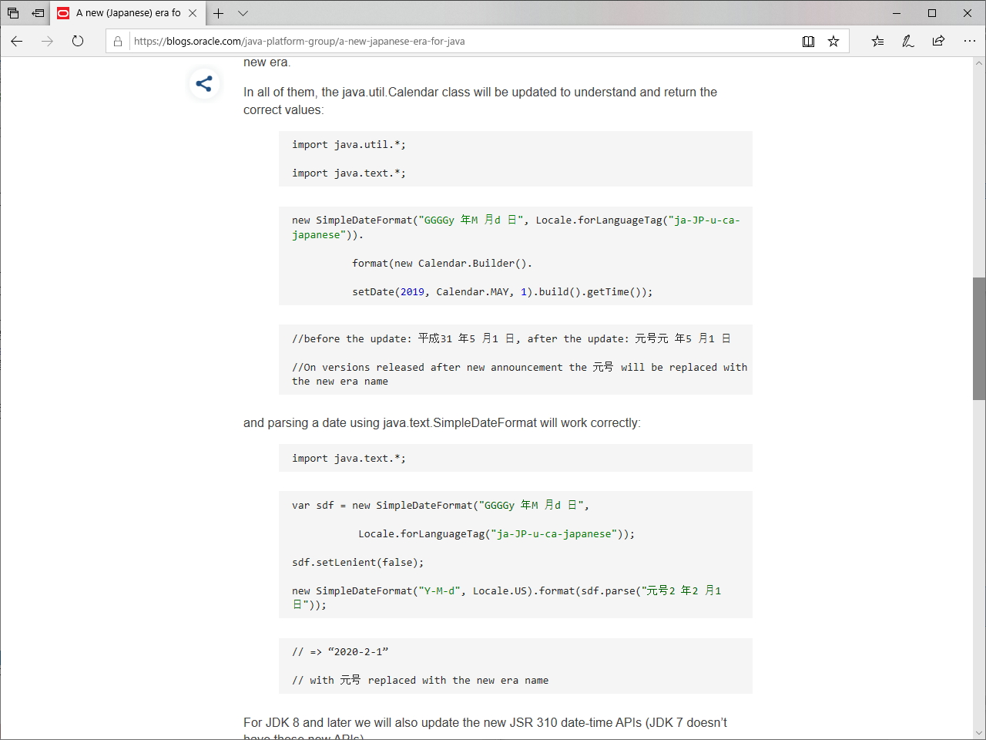
Task: Go forward to next page
Action: click(48, 42)
